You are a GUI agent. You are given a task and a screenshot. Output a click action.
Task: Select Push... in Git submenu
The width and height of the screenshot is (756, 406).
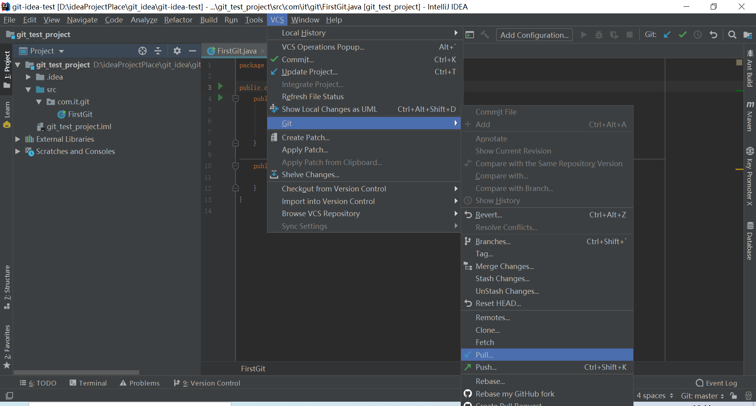coord(547,367)
